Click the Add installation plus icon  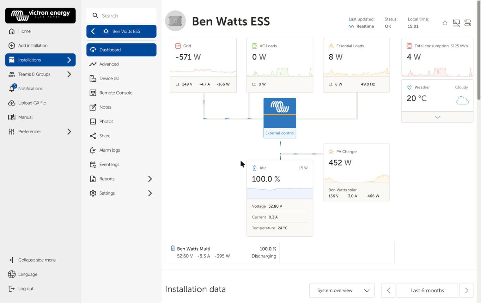pos(12,45)
